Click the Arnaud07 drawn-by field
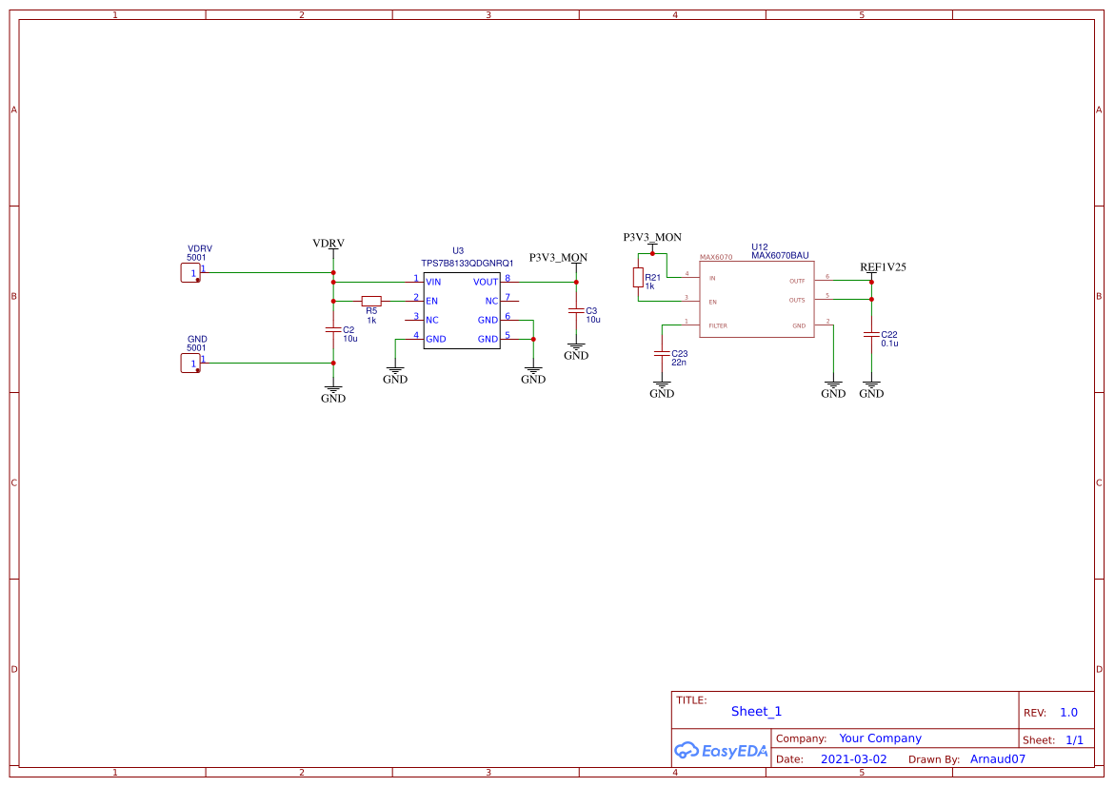The height and width of the screenshot is (787, 1115). pyautogui.click(x=997, y=759)
